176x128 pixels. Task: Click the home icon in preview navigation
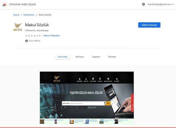pos(80,80)
